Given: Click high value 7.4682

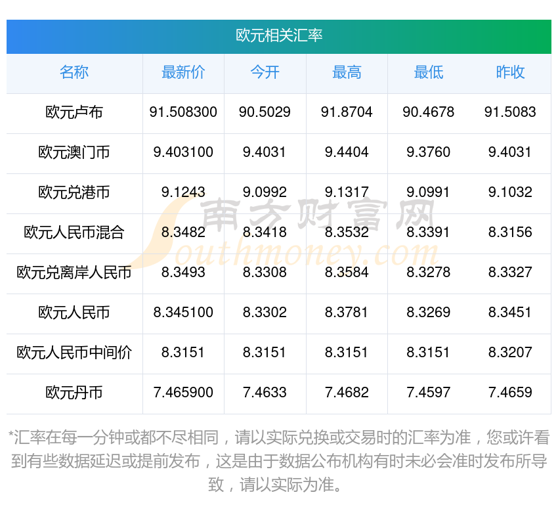Looking at the screenshot, I should click(347, 393).
